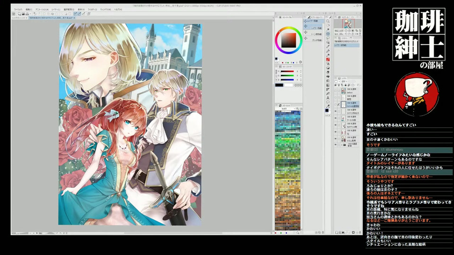454x255 pixels.
Task: Choose the トーン柄移動 sub tool
Action: [313, 33]
